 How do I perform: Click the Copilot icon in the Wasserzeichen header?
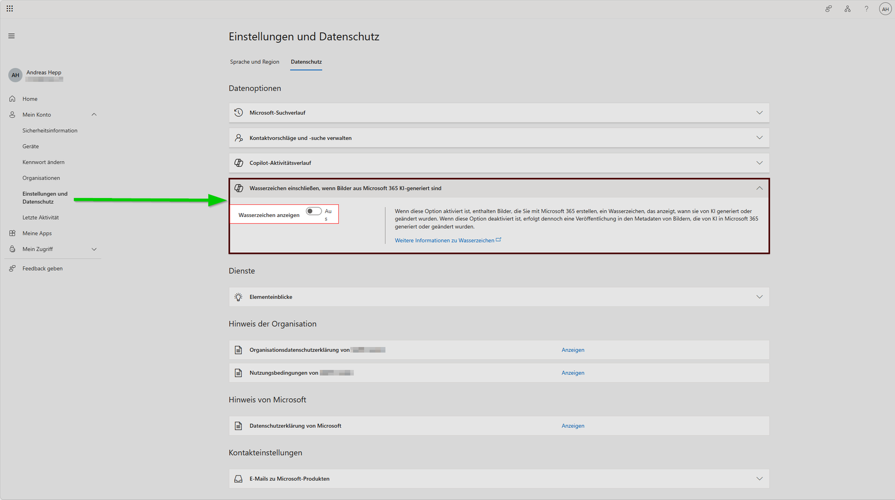coord(238,188)
